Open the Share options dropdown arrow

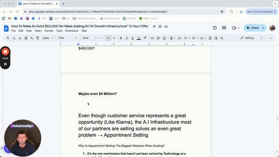263,28
